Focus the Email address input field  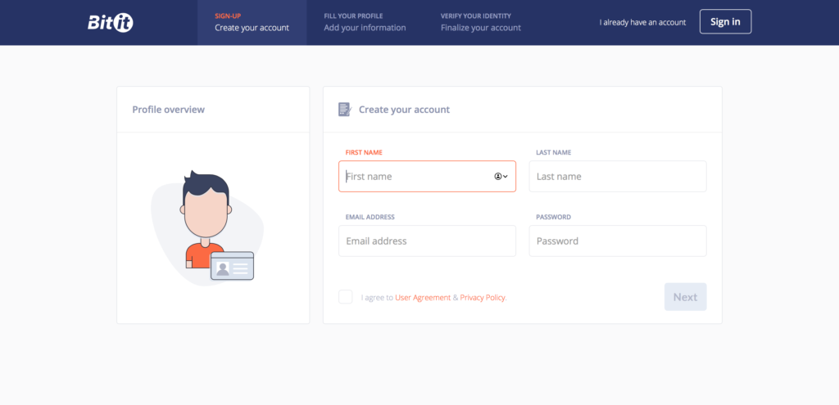pyautogui.click(x=428, y=241)
